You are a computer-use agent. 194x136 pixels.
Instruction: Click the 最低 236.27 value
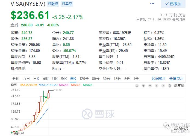coord(27,39)
